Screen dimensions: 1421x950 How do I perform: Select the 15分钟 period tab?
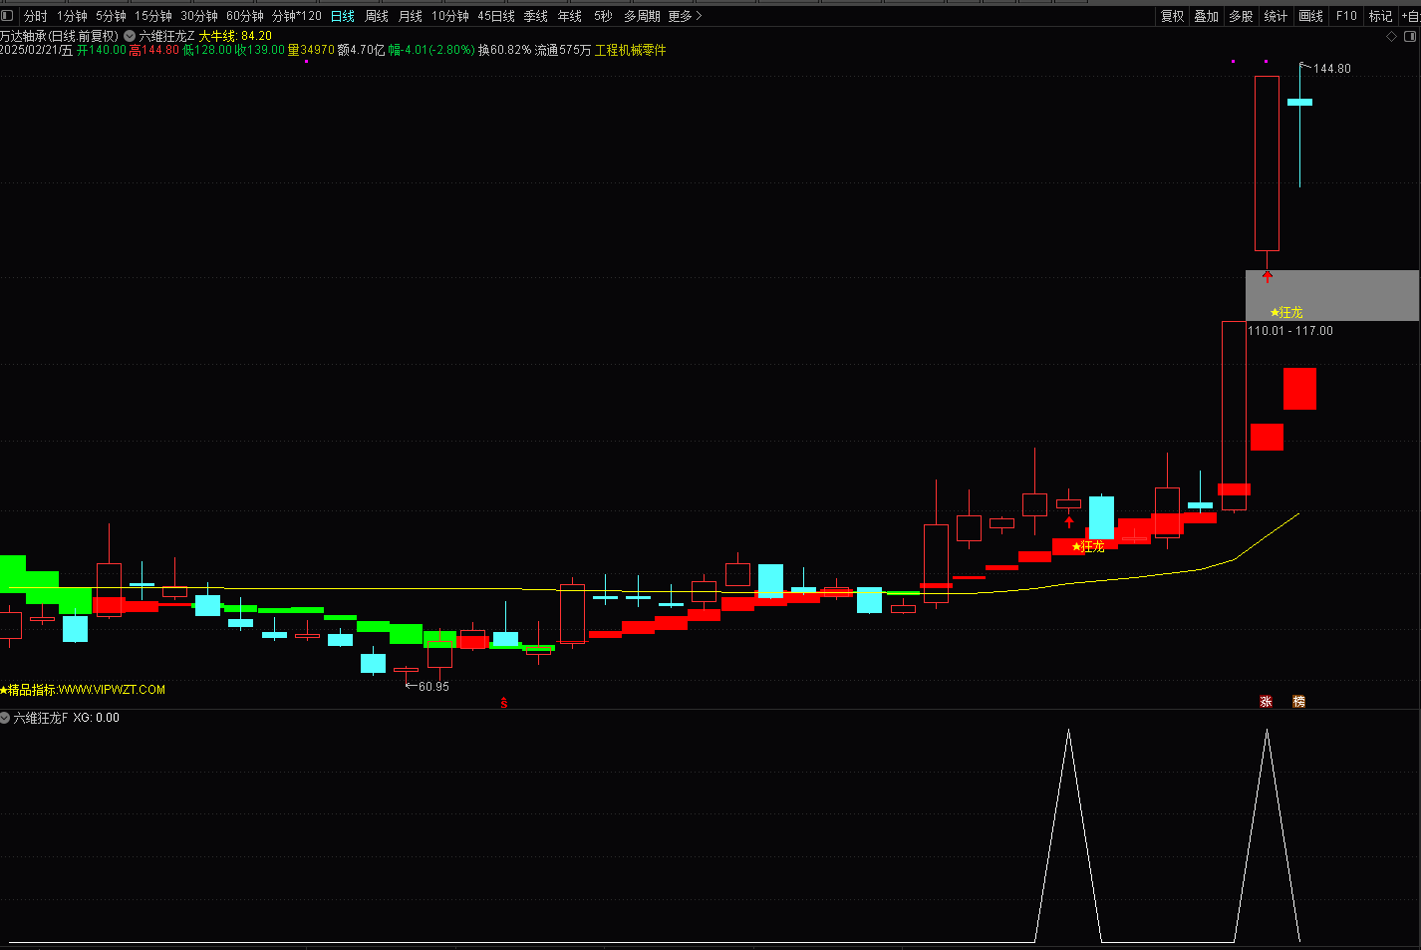pos(153,16)
